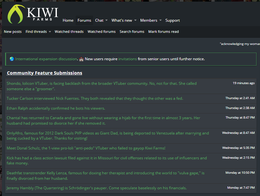Click the invitations link in the notice
The height and width of the screenshot is (196, 260).
127,59
